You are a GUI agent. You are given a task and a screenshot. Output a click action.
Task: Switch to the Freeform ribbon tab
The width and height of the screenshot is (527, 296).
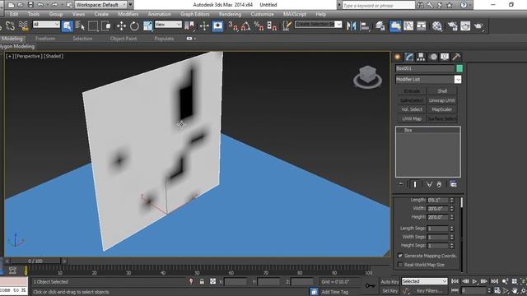45,39
